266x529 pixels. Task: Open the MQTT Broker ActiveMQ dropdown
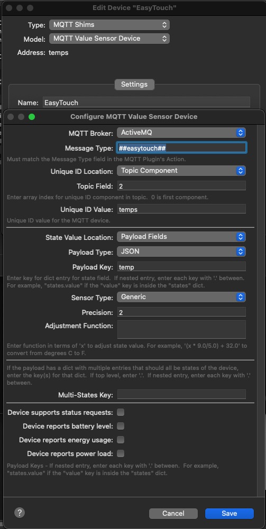click(x=181, y=133)
